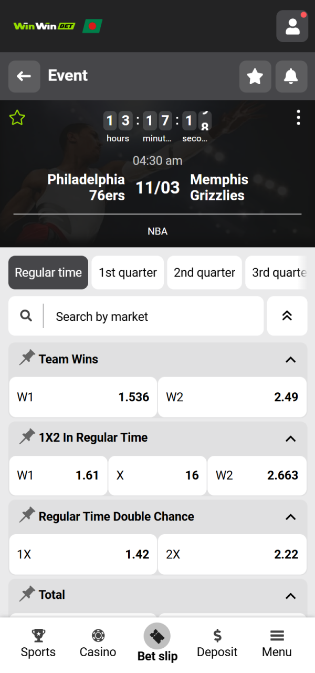Pin the Total market
Image resolution: width=315 pixels, height=673 pixels.
(27, 594)
